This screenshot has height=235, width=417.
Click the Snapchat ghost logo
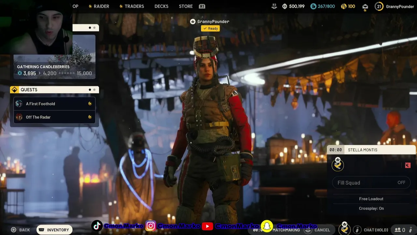(267, 226)
